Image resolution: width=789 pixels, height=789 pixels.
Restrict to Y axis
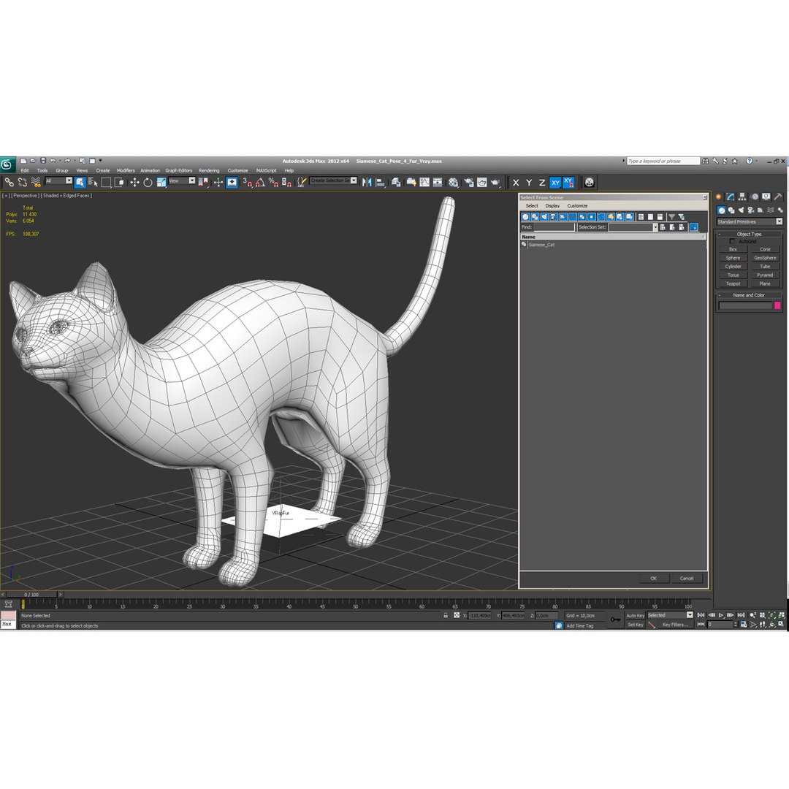click(529, 183)
